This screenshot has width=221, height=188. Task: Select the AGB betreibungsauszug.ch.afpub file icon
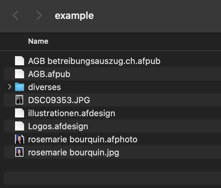pos(20,61)
